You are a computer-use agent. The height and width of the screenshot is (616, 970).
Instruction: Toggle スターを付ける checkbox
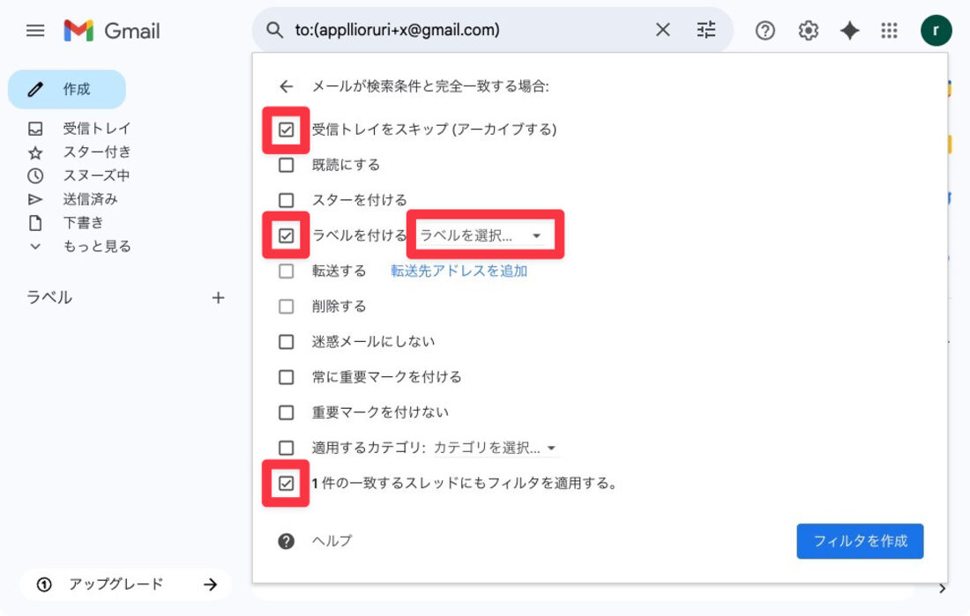pos(286,200)
